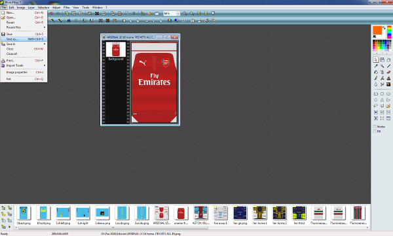The image size is (393, 236).
Task: Select the Line tool
Action: pos(388,66)
